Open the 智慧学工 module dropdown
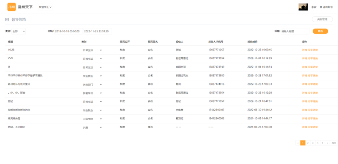Image resolution: width=338 pixels, height=164 pixels. pos(45,7)
